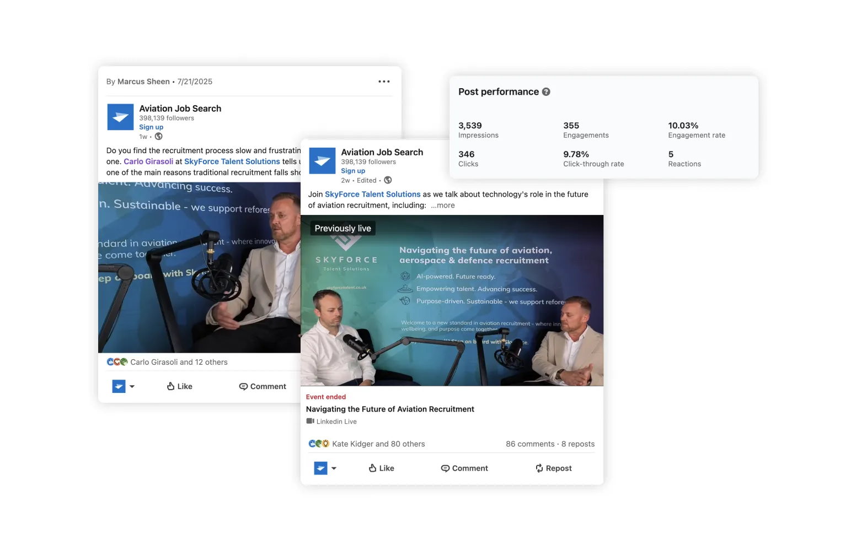Image resolution: width=856 pixels, height=551 pixels.
Task: Click the 9.78% Click-through rate metric
Action: [593, 159]
